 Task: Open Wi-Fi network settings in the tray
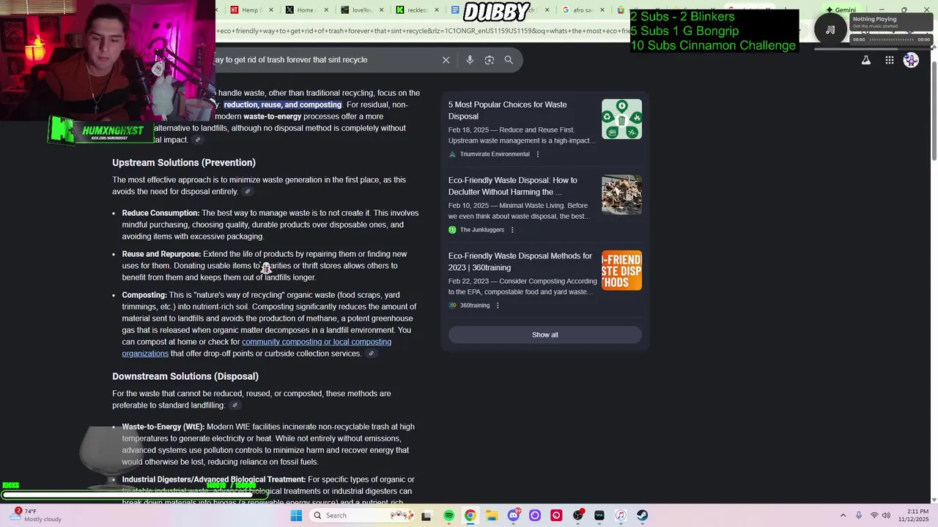tap(874, 515)
